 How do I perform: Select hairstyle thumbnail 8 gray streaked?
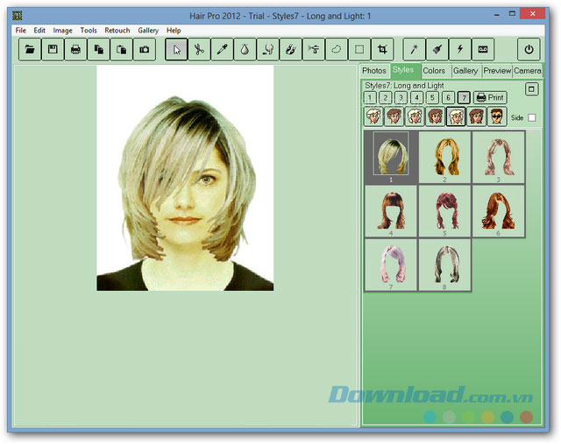[x=444, y=264]
